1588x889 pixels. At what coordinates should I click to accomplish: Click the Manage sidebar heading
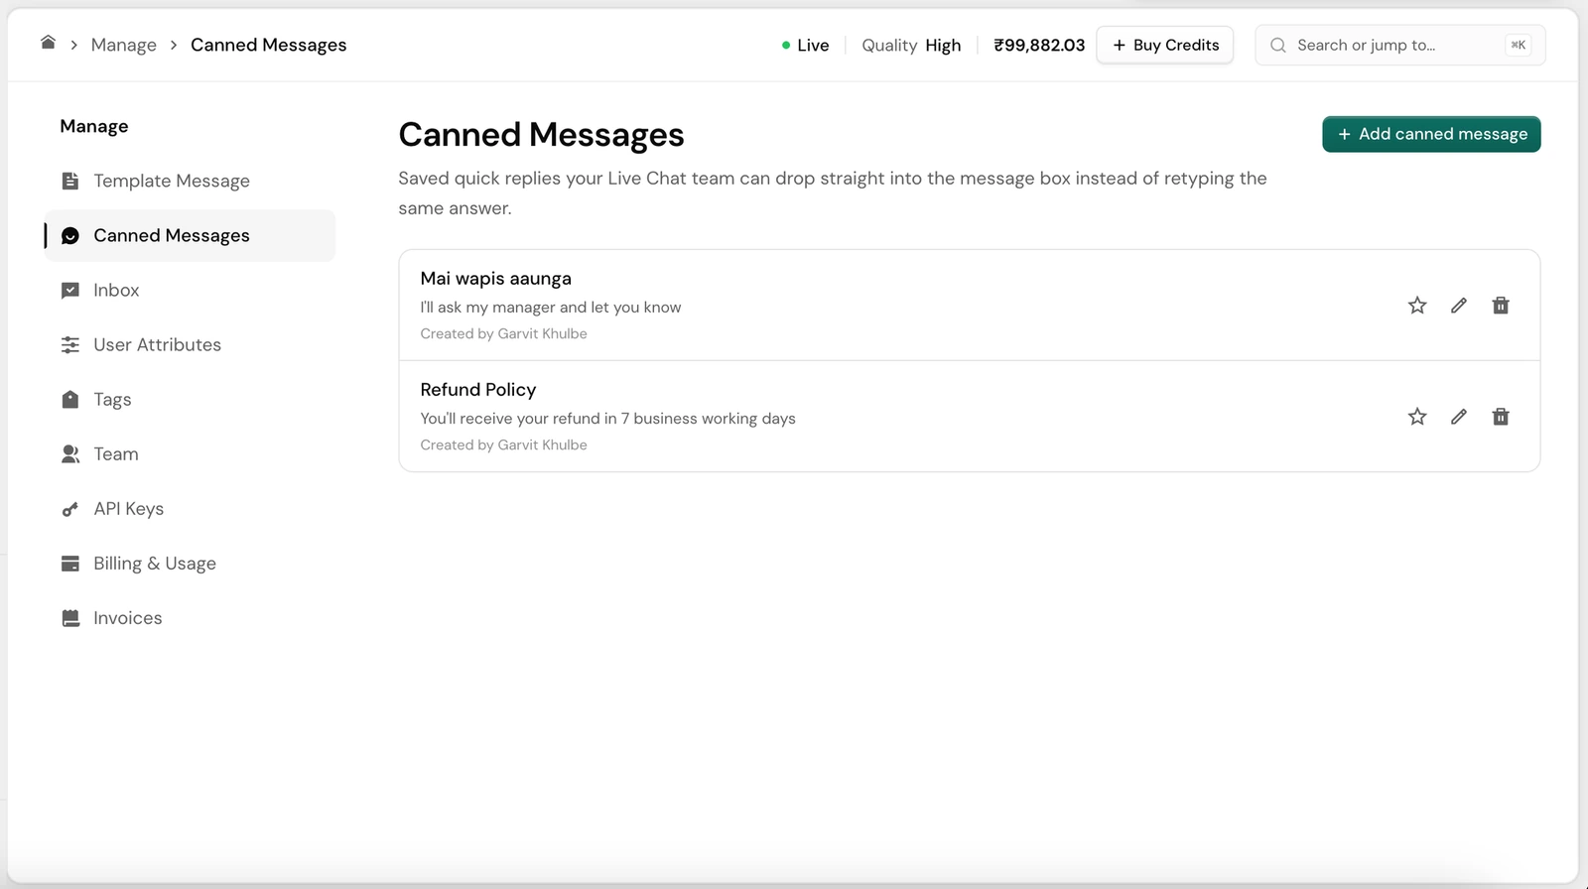pos(94,126)
